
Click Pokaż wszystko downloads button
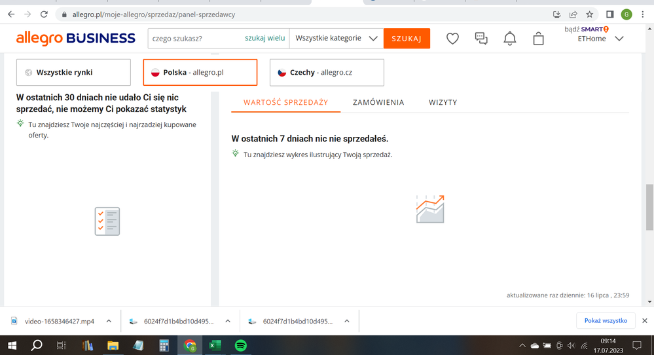pyautogui.click(x=606, y=321)
